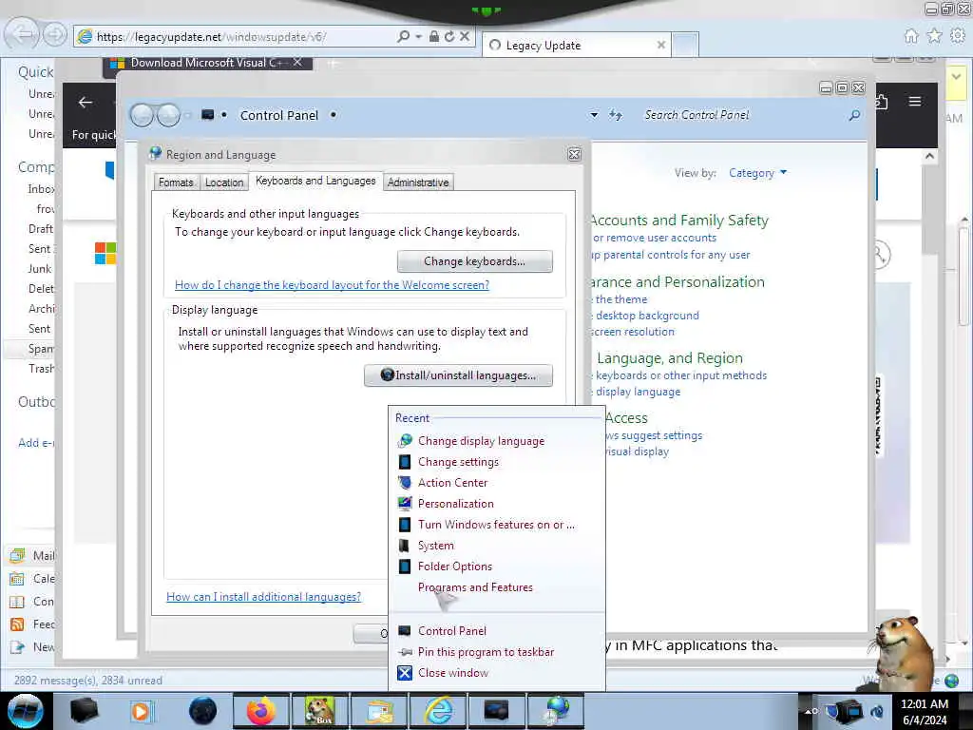Click IE address bar search magnifier

coord(403,37)
